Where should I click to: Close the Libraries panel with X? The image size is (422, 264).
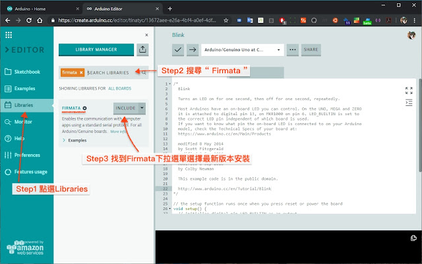coord(146,35)
